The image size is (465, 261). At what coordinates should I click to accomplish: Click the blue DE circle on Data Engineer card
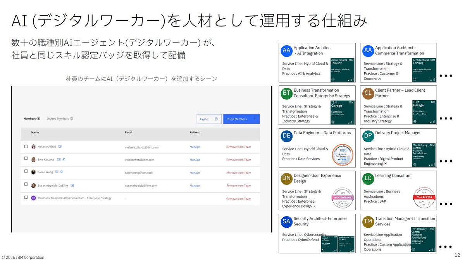point(286,136)
